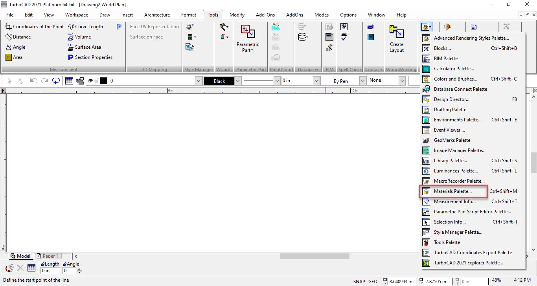Screen dimensions: 537x286
Task: Click the BIM wizard wand icon
Action: pyautogui.click(x=329, y=47)
